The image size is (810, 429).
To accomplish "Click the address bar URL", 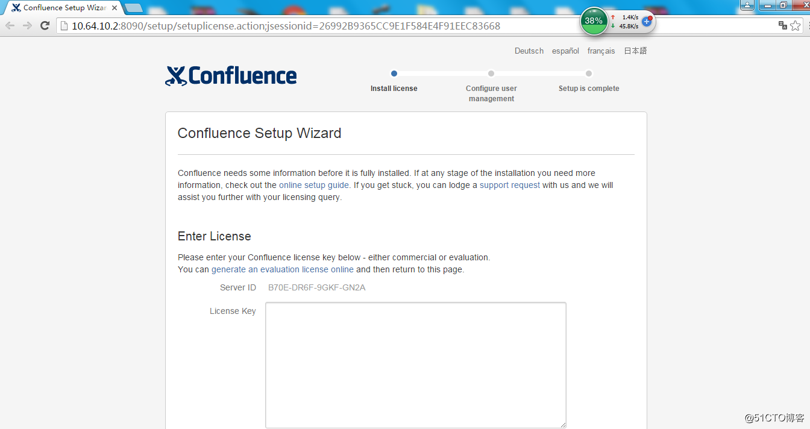I will [286, 26].
